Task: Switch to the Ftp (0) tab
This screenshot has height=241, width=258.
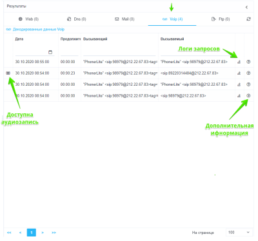Action: 221,19
